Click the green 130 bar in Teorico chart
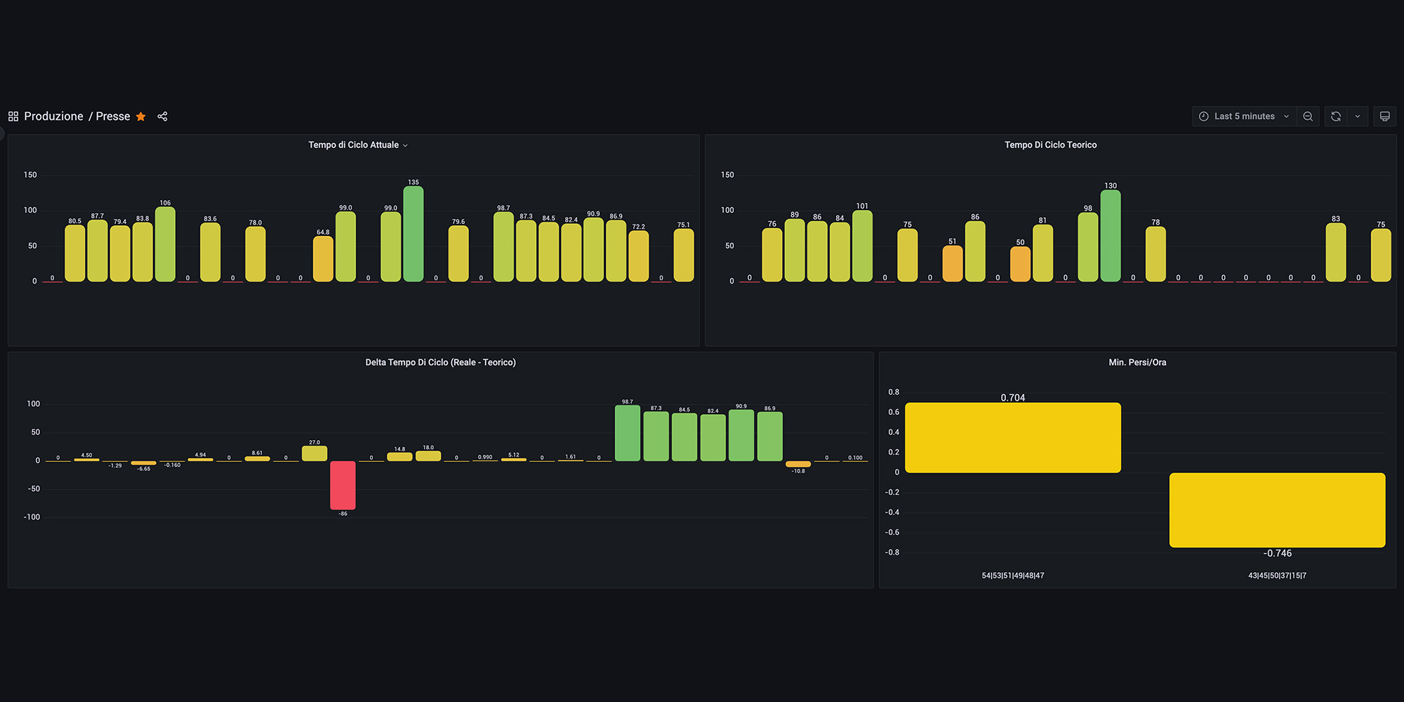 pyautogui.click(x=1111, y=236)
